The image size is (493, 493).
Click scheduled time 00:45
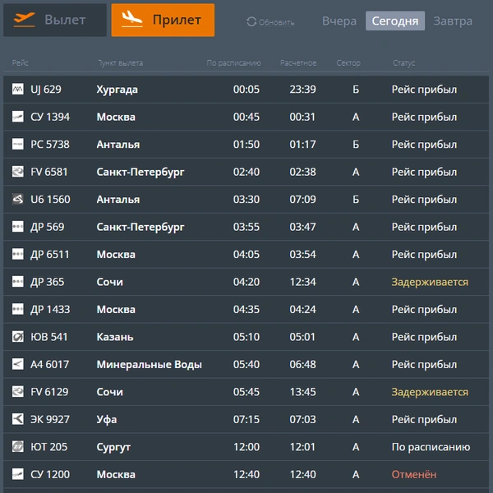pyautogui.click(x=246, y=117)
